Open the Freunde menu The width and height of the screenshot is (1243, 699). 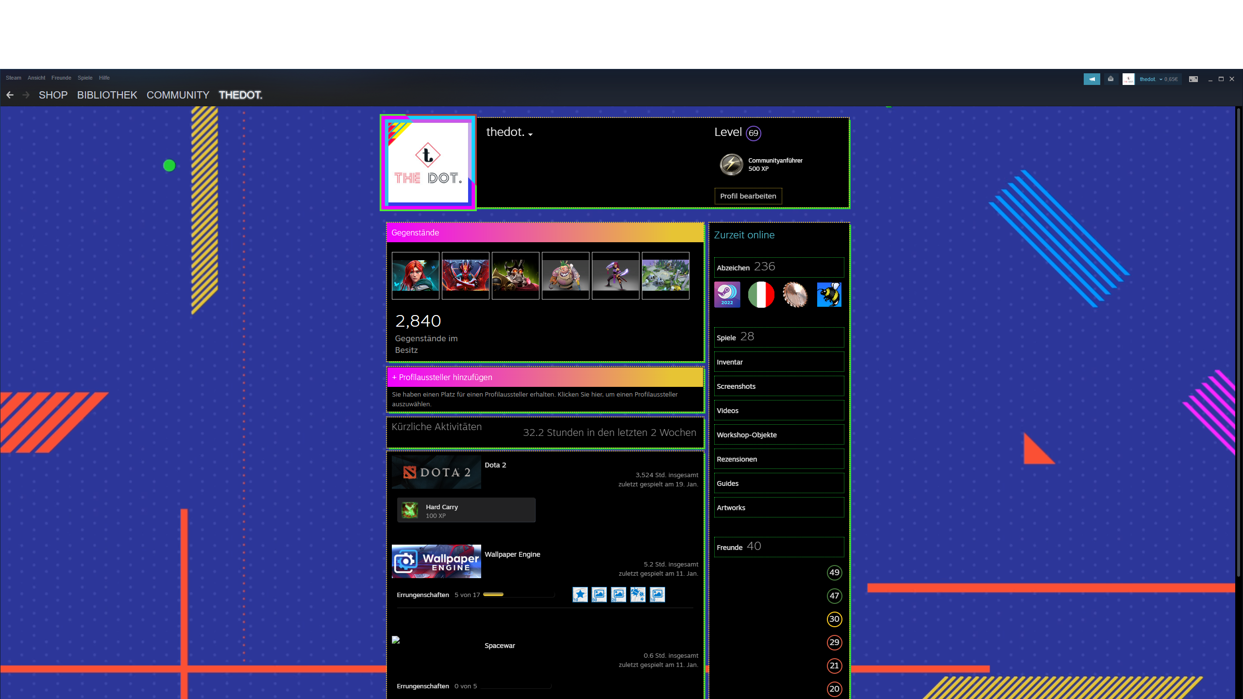pyautogui.click(x=61, y=78)
